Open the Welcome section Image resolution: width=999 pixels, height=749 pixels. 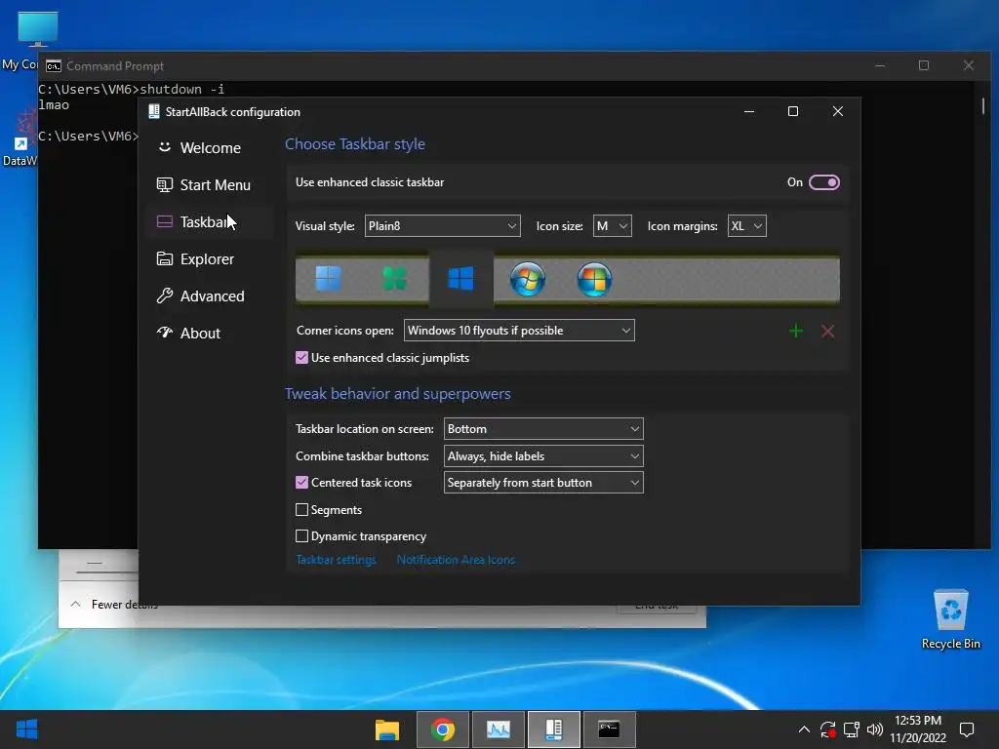pyautogui.click(x=211, y=148)
